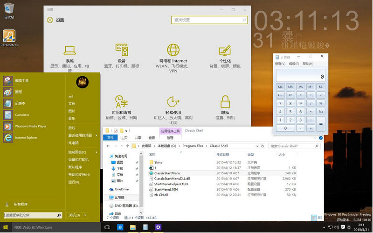Open the notification center tray icon

click(x=343, y=227)
